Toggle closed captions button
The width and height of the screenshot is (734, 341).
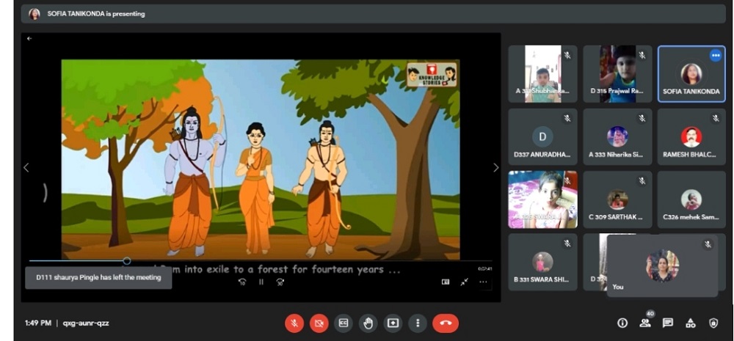(x=343, y=323)
